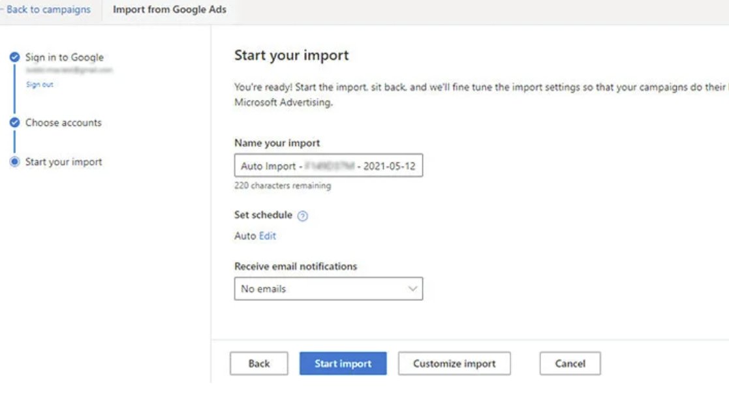Open the Set schedule help icon

pyautogui.click(x=303, y=215)
